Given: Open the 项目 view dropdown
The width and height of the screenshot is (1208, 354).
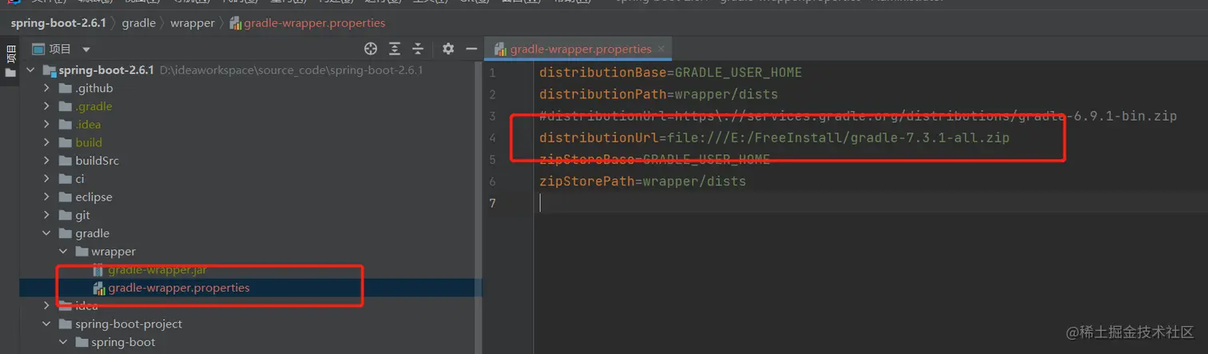Looking at the screenshot, I should coord(86,49).
